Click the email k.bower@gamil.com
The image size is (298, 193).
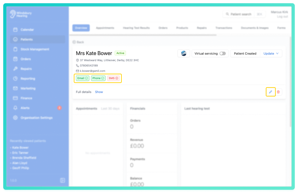(x=92, y=71)
